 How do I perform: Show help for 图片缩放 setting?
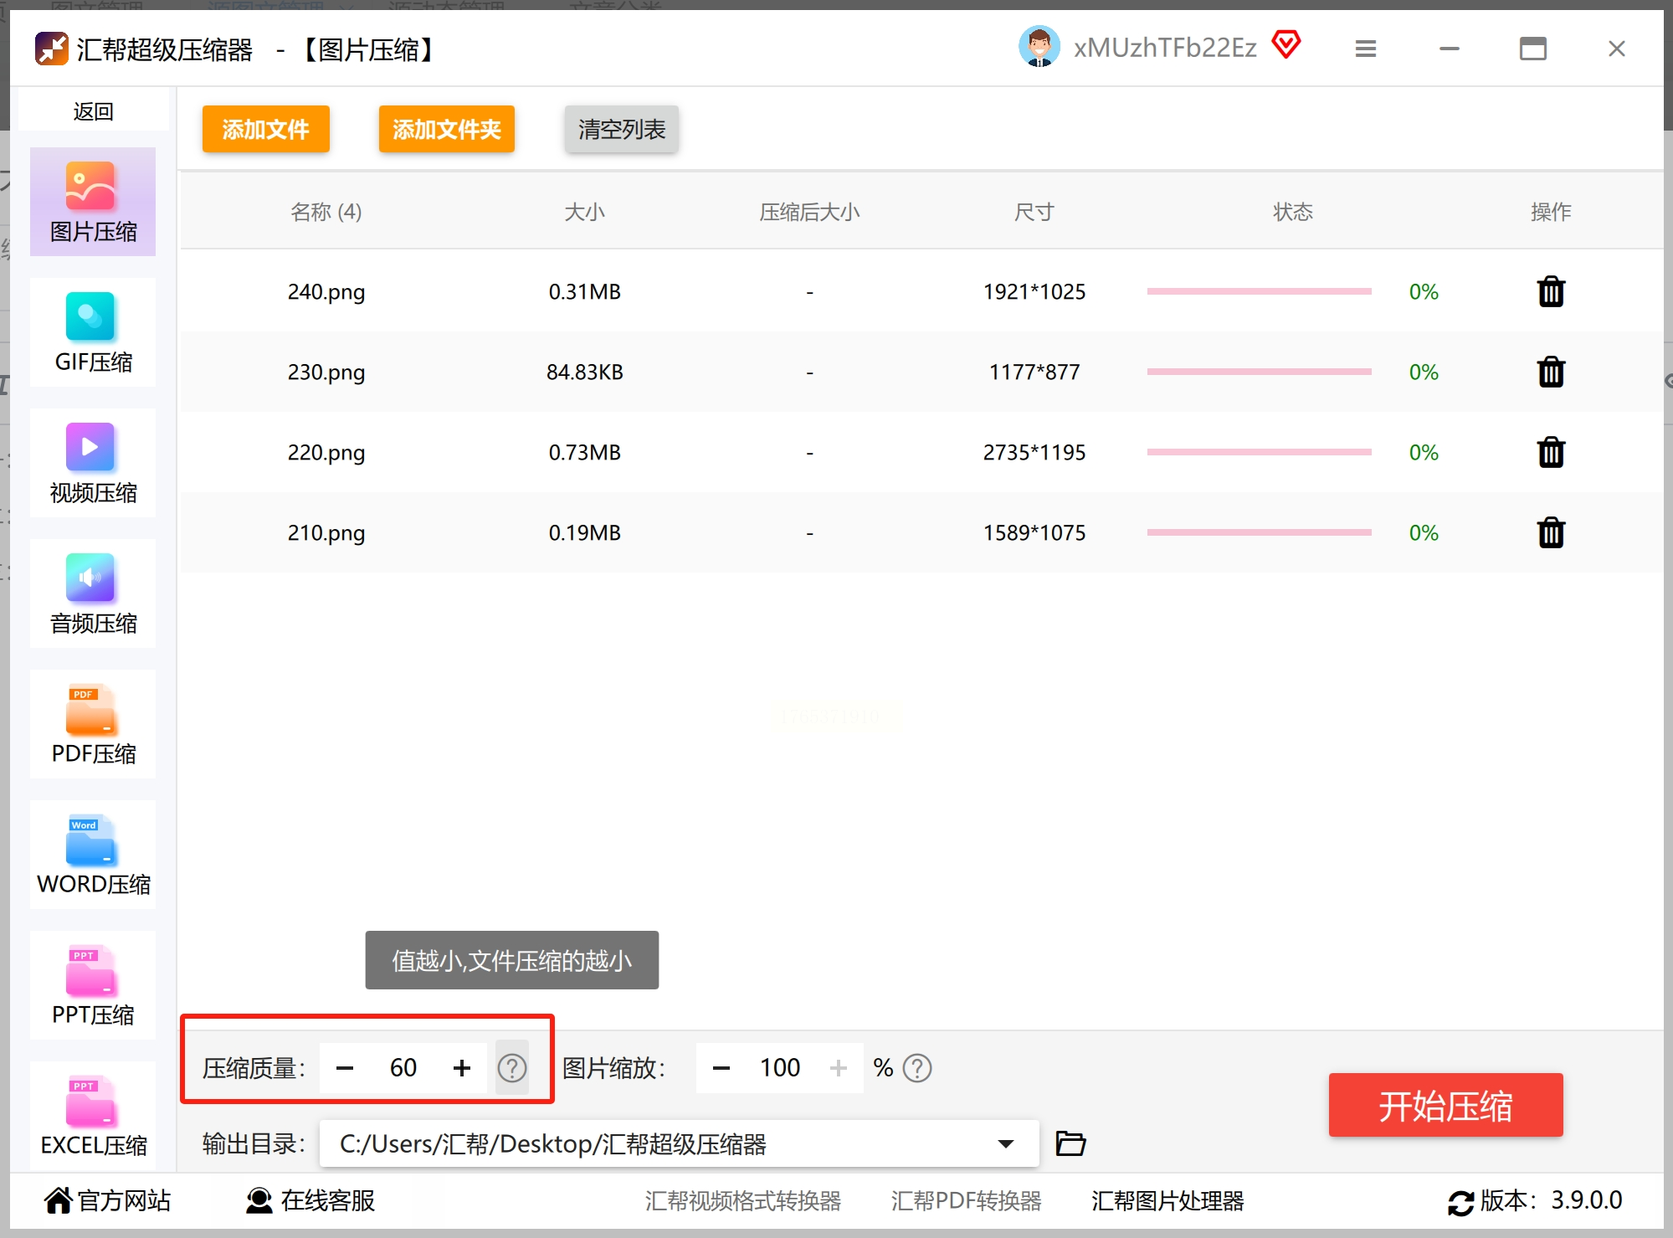click(917, 1068)
